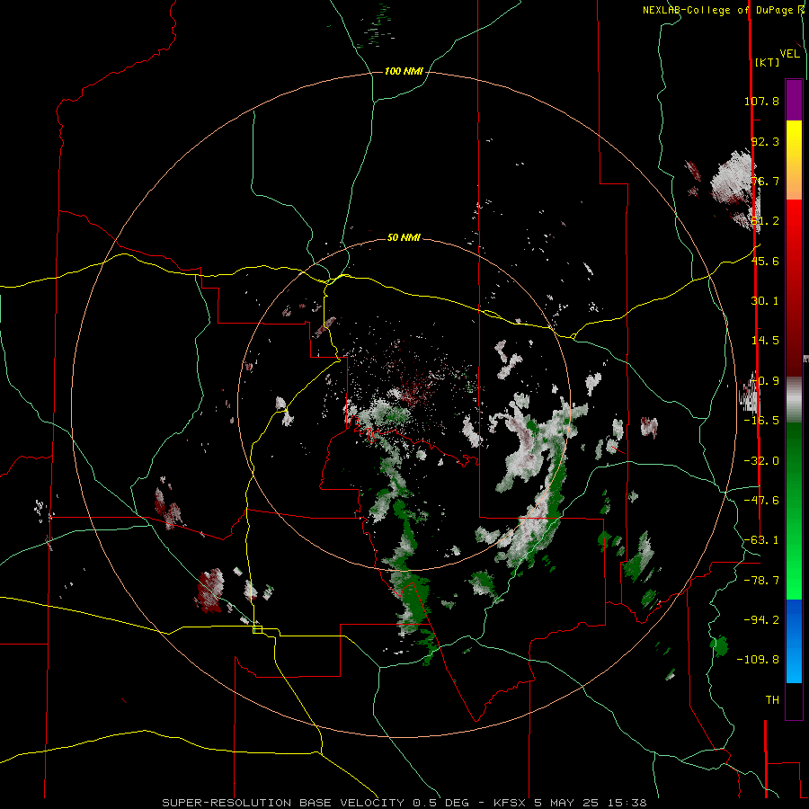Click the purple segment of the color bar
Viewport: 809px width, 809px height.
pyautogui.click(x=794, y=100)
